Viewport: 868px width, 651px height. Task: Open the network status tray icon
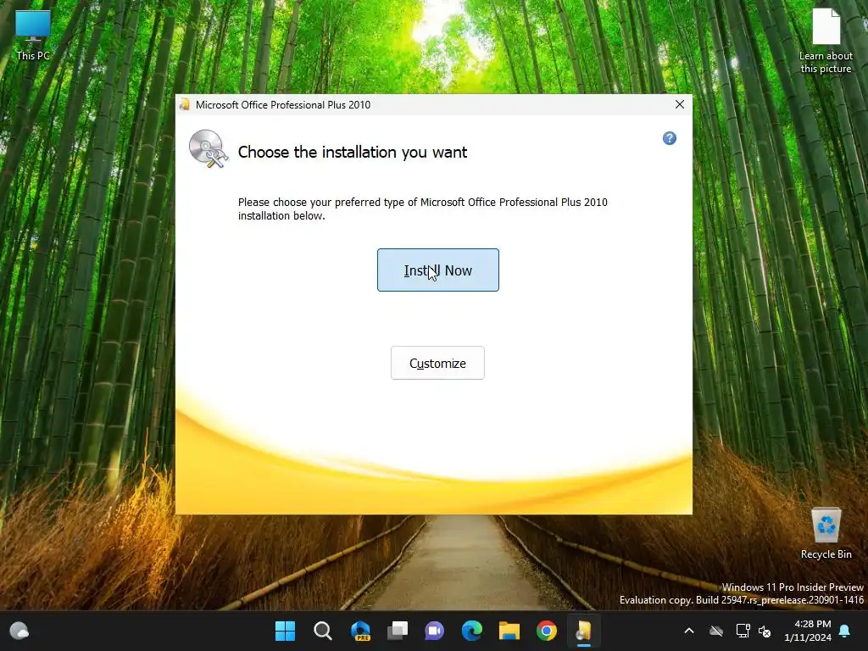click(x=743, y=631)
